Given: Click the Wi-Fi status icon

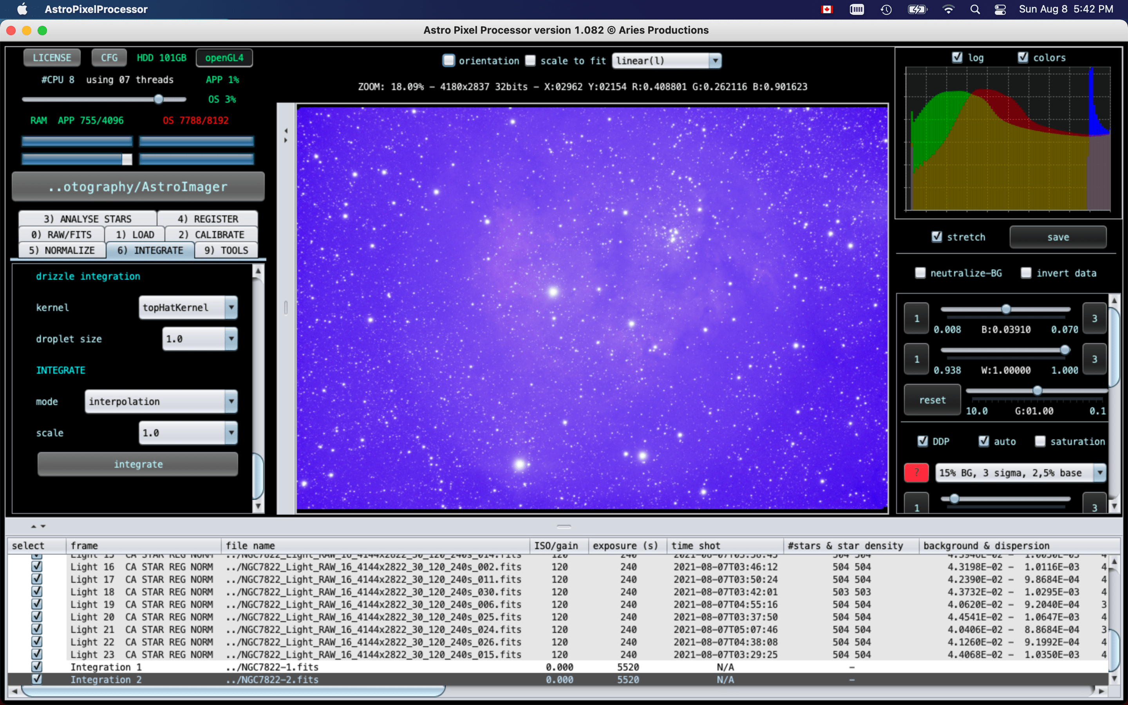Looking at the screenshot, I should coord(948,9).
